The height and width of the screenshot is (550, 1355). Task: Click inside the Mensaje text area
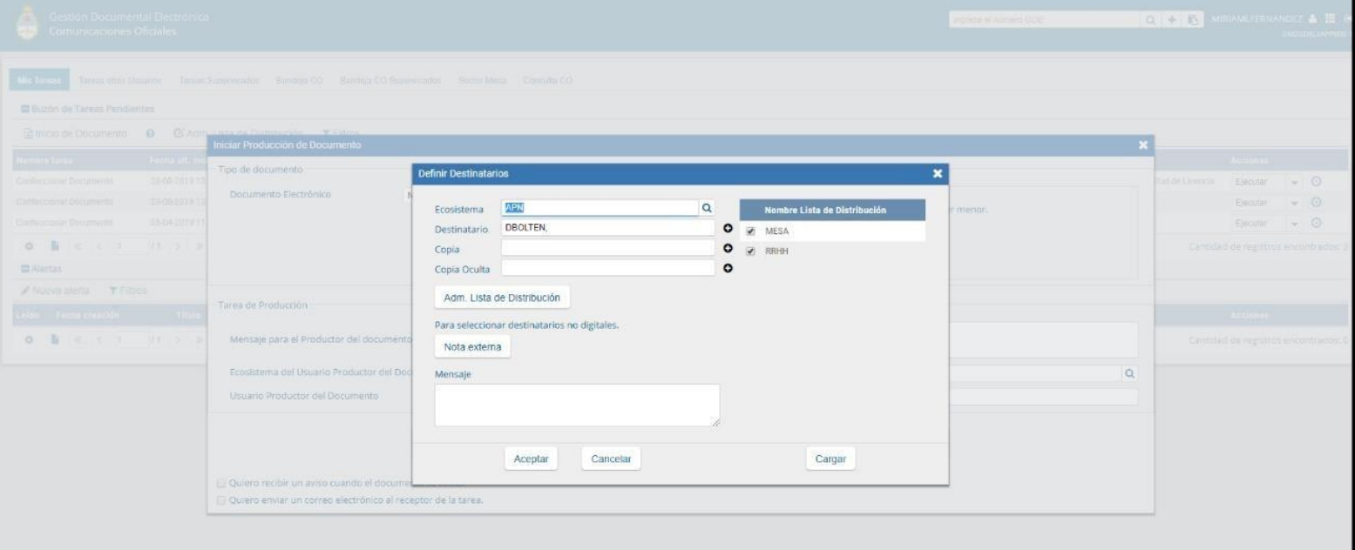[x=577, y=405]
